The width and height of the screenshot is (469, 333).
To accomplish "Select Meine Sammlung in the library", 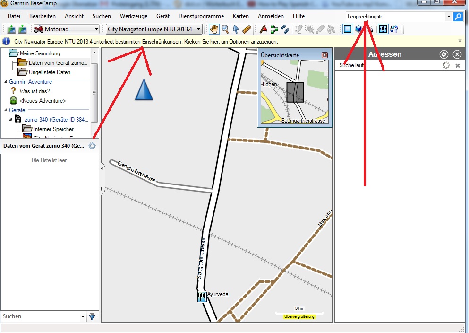I will coord(40,53).
